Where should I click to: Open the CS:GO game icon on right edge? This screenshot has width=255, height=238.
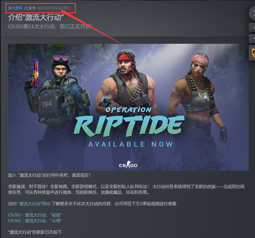pos(253,53)
